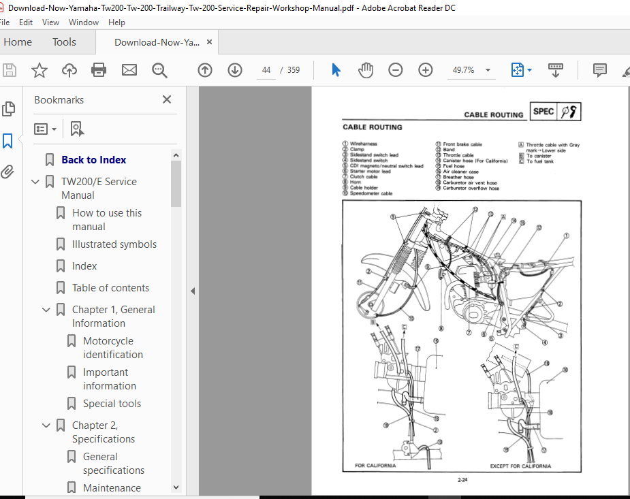Open Maintenance bookmark

pos(112,487)
